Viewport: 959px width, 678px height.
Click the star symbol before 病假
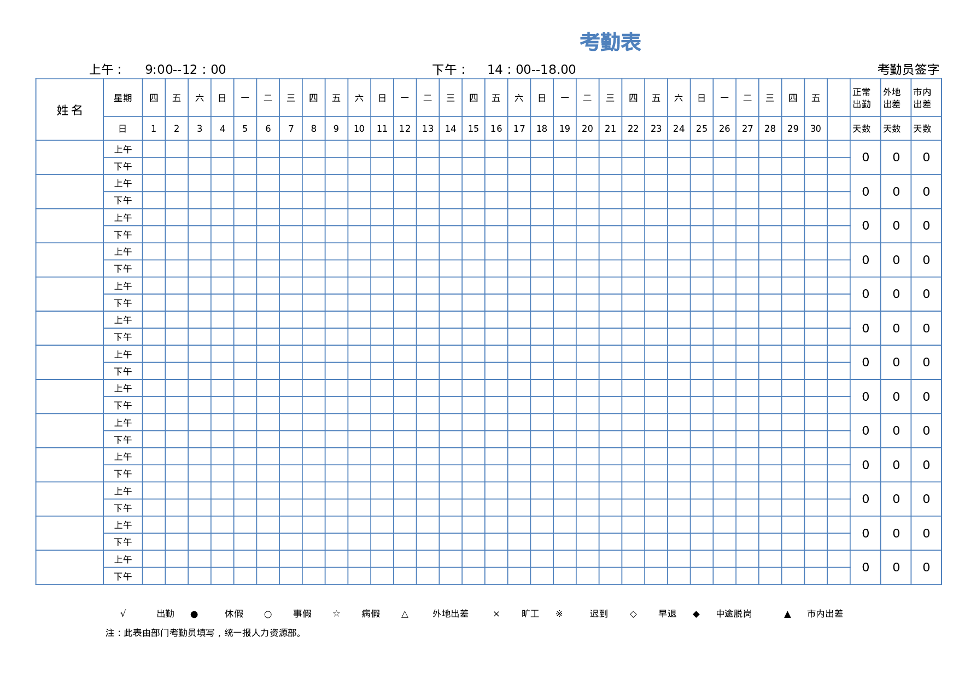tap(336, 614)
